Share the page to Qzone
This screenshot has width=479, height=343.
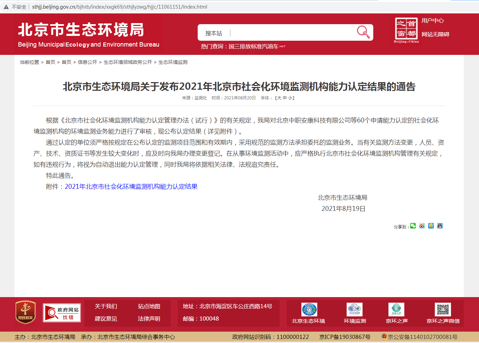click(x=431, y=226)
